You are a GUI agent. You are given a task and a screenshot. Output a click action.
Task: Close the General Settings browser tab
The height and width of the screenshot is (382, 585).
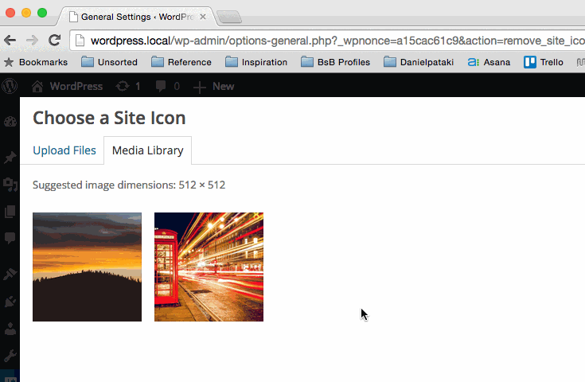point(203,17)
